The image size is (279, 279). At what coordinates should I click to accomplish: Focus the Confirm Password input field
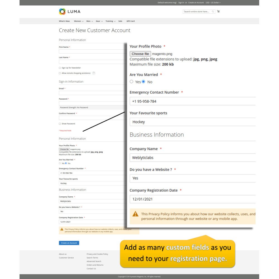point(93,118)
